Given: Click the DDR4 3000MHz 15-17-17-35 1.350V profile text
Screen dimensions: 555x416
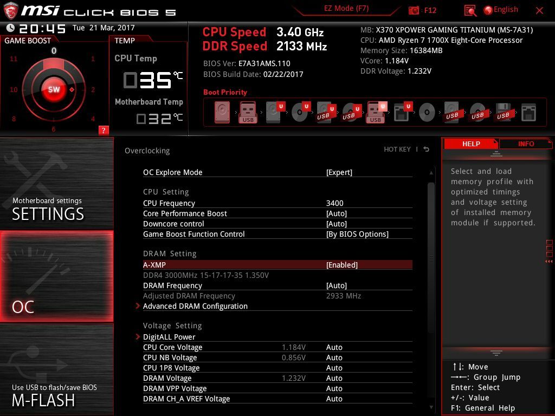Looking at the screenshot, I should tap(205, 275).
